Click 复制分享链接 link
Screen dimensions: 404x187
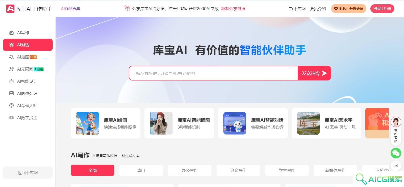coord(233,9)
